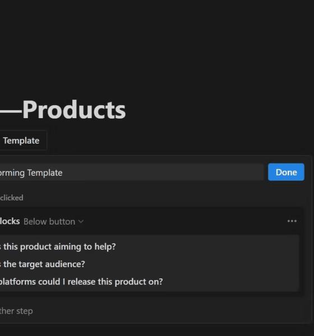Click blank space after the platforms question
The image size is (314, 336).
pyautogui.click(x=230, y=282)
